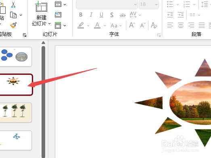Toggle Underline formatting
Viewport: 211px width, 158px height.
click(x=101, y=15)
